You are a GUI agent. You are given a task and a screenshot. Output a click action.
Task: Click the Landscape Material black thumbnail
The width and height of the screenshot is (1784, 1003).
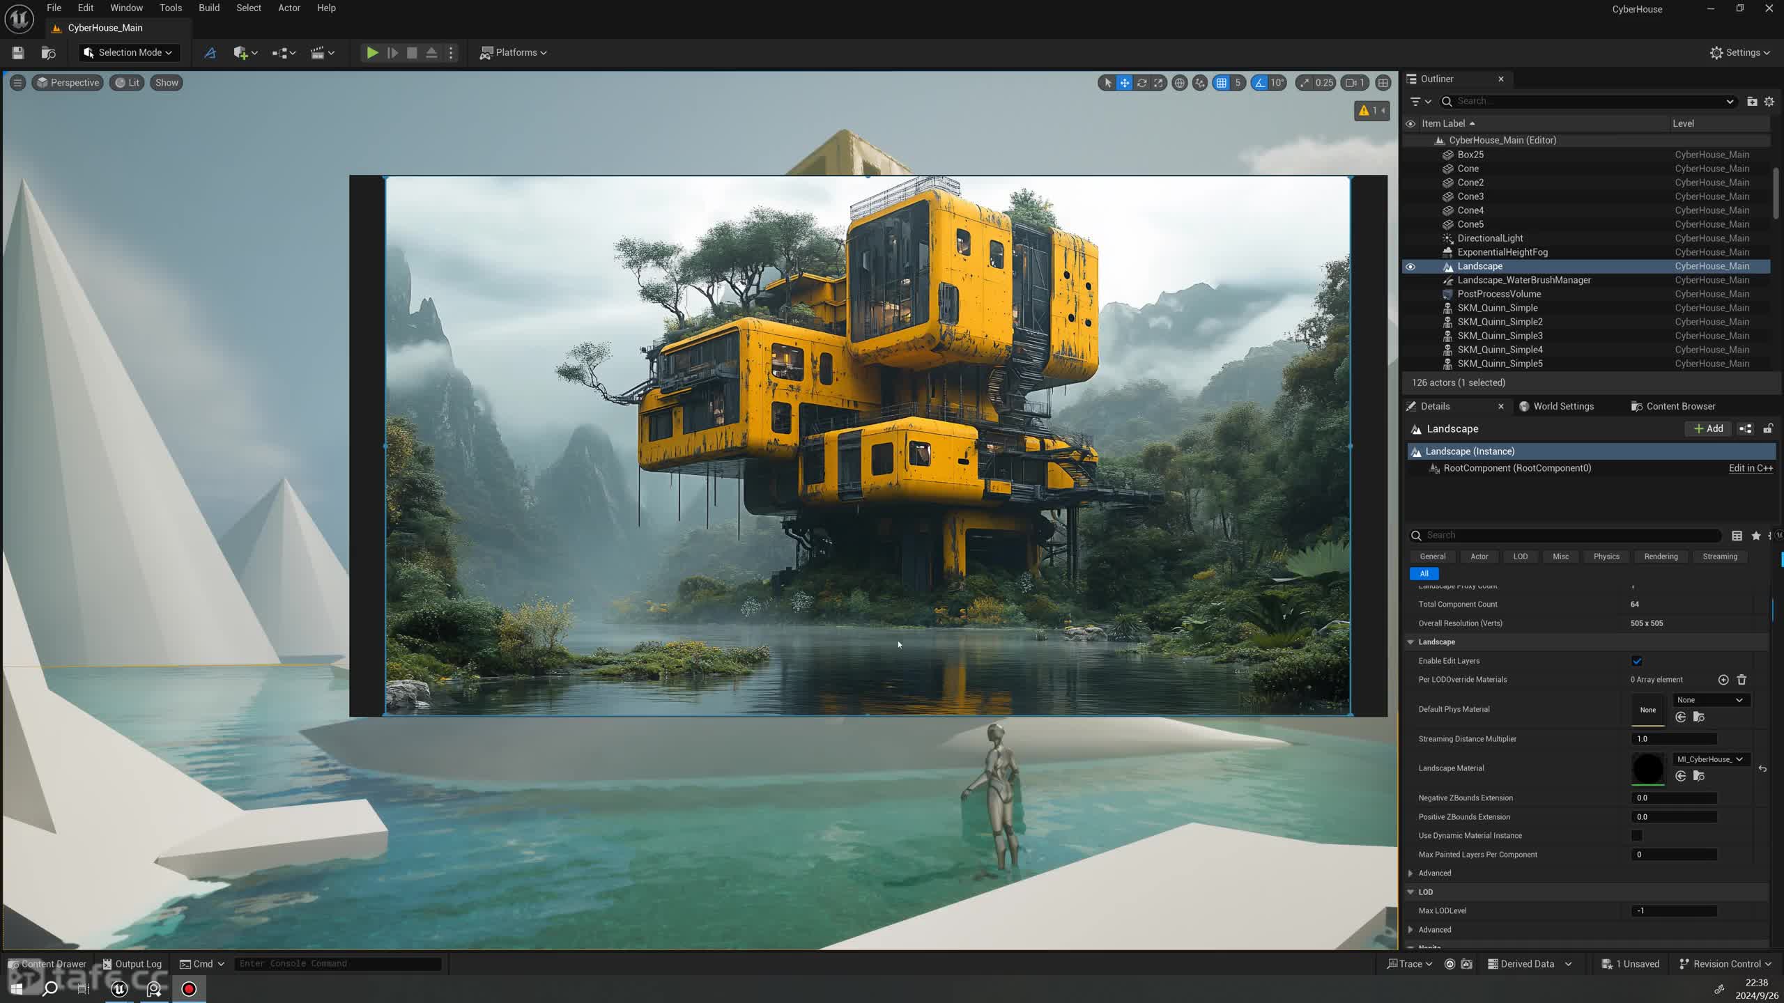[x=1648, y=768]
